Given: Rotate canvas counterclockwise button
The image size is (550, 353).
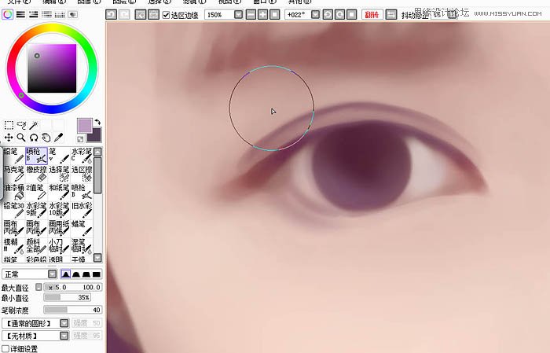Looking at the screenshot, I should coord(328,14).
